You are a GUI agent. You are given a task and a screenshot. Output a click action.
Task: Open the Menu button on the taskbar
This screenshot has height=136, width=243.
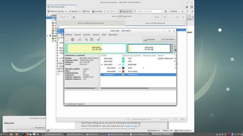coord(4,134)
